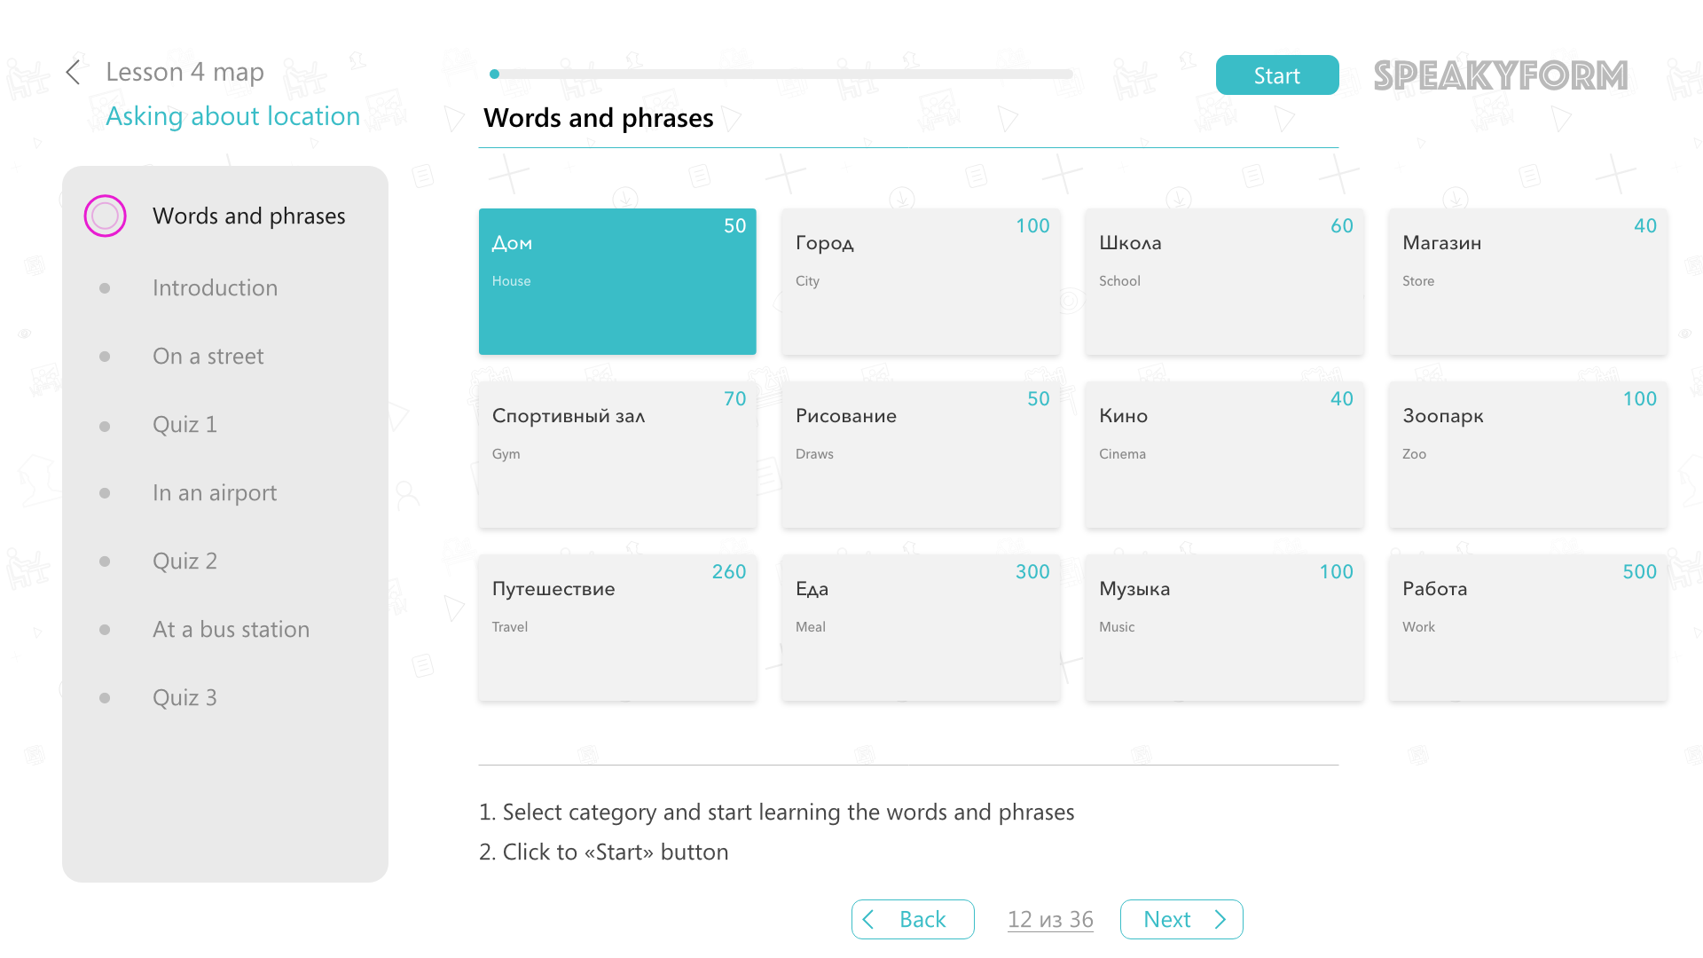This screenshot has height=958, width=1703.
Task: Open the On a street section
Action: [208, 357]
